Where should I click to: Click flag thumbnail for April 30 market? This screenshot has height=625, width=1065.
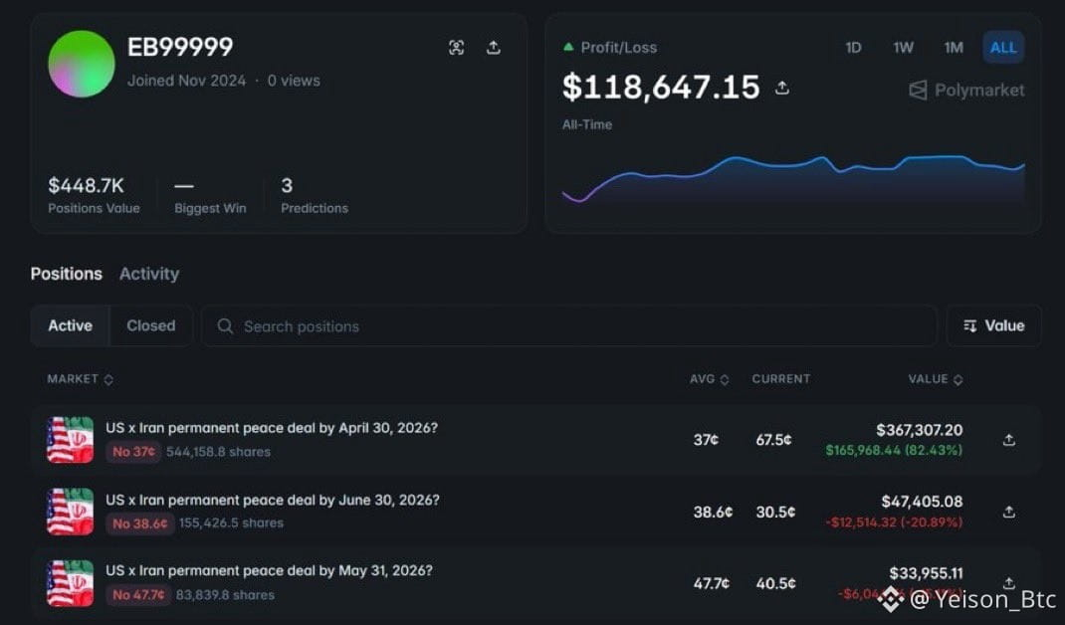click(70, 440)
